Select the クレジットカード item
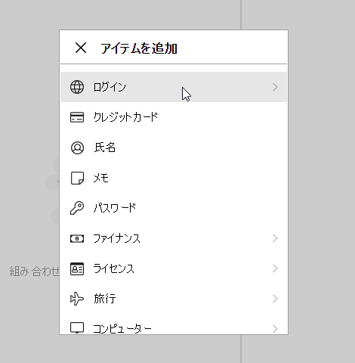The height and width of the screenshot is (363, 355). pyautogui.click(x=174, y=117)
